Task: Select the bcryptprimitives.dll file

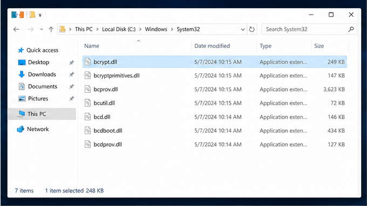Action: click(x=215, y=75)
